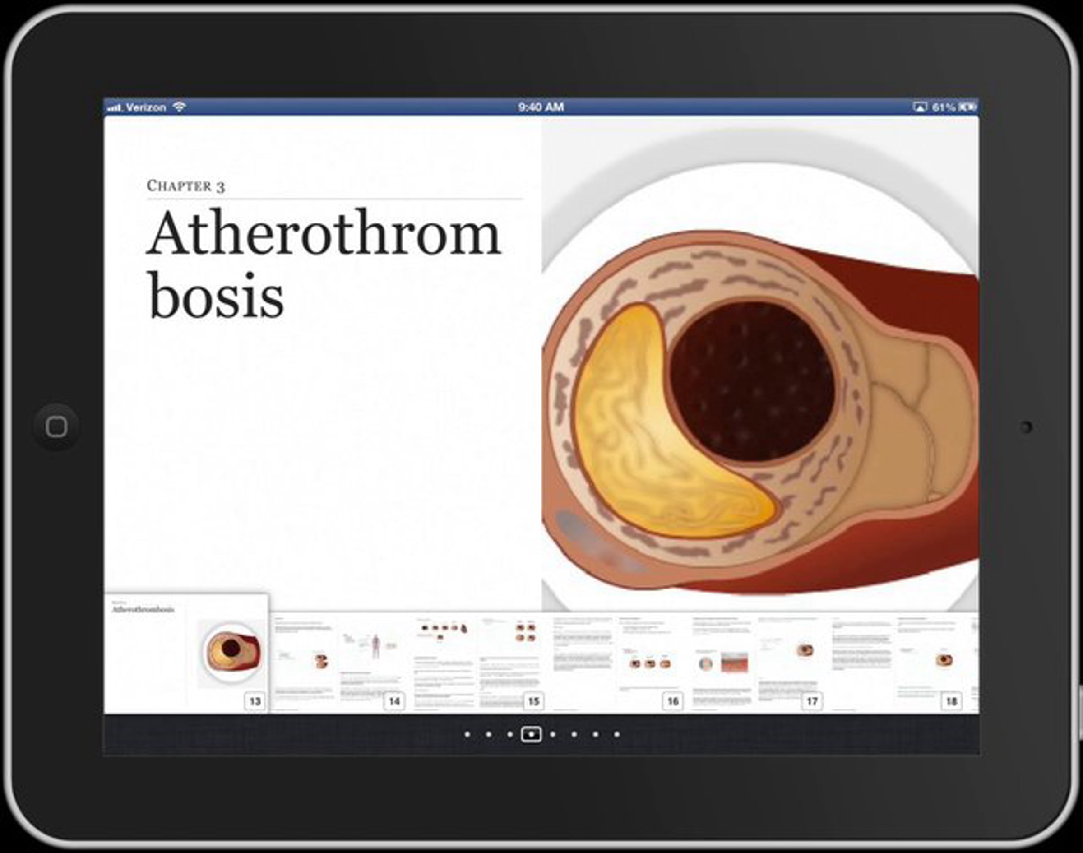Tap the Atherothrombosis chapter title
The width and height of the screenshot is (1083, 853).
click(x=324, y=263)
